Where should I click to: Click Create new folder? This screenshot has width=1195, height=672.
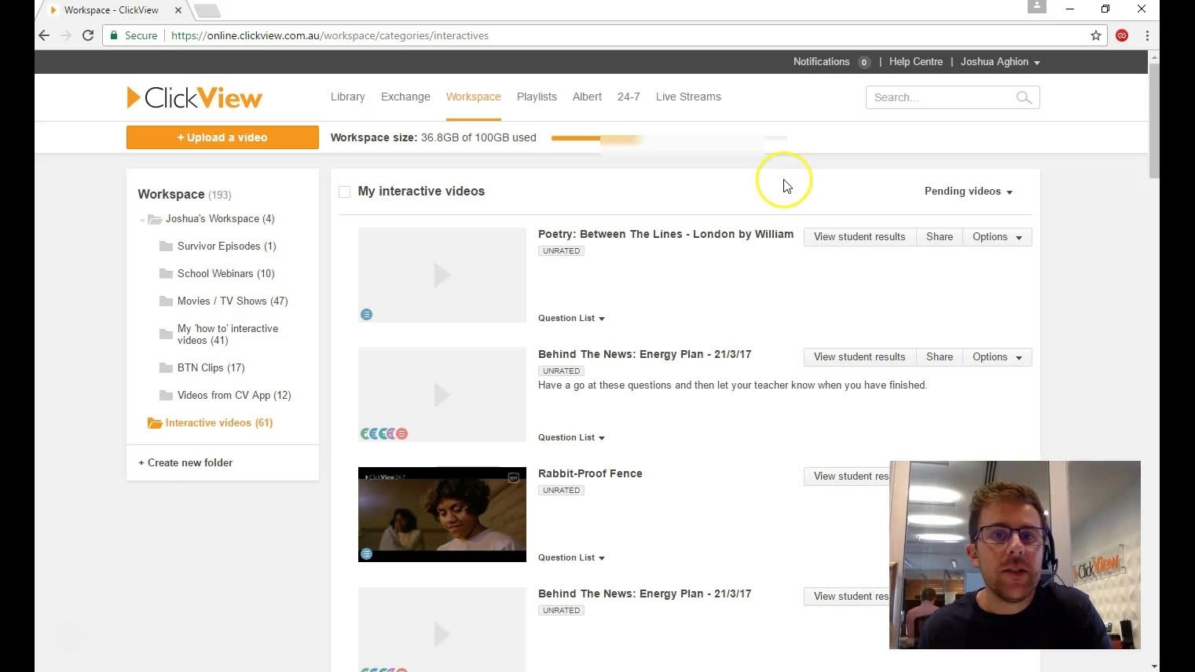(x=185, y=462)
